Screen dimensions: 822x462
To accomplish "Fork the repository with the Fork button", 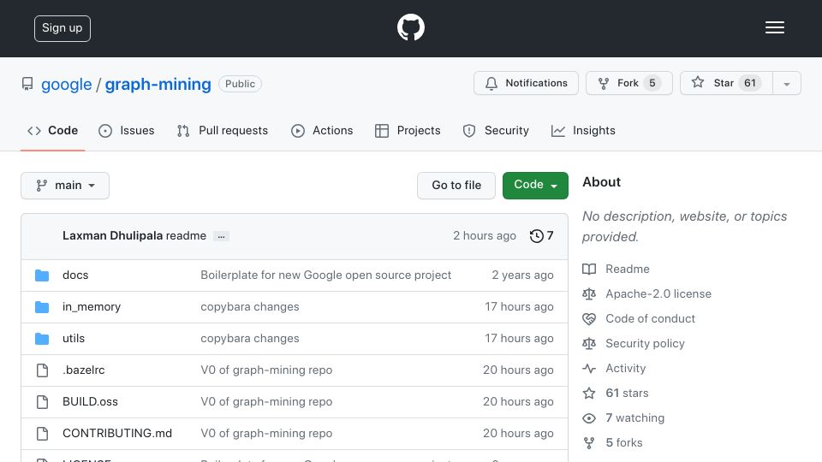I will pyautogui.click(x=629, y=83).
